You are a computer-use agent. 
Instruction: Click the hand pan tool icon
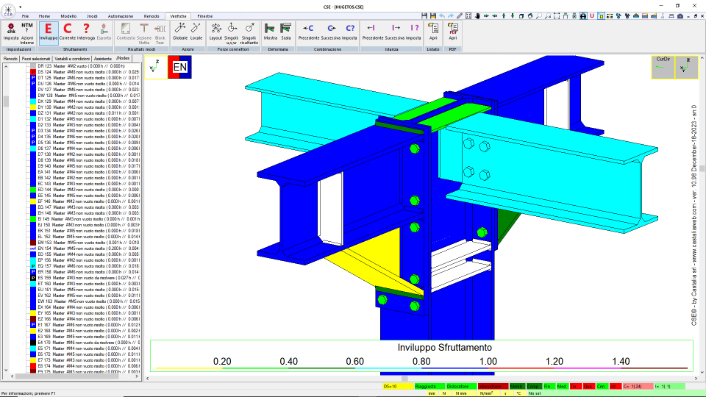[477, 15]
